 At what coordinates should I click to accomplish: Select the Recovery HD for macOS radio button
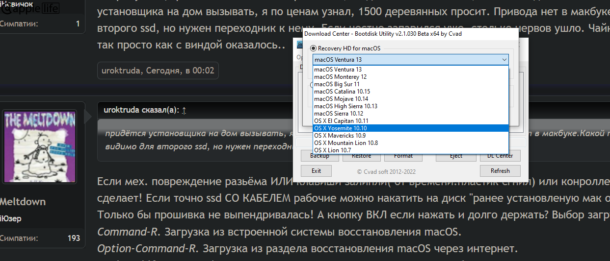point(313,48)
